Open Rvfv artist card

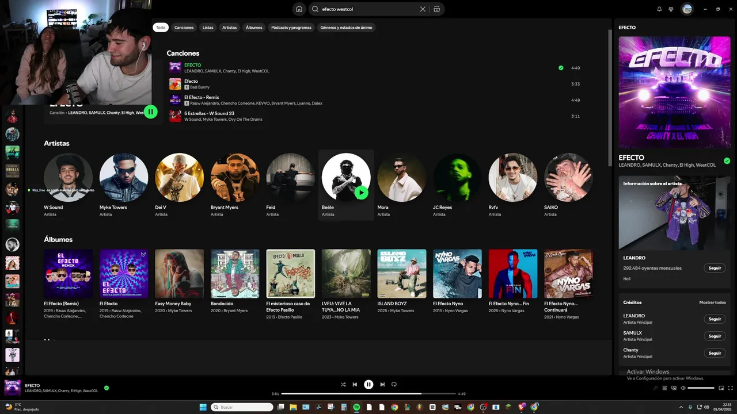[x=513, y=185]
